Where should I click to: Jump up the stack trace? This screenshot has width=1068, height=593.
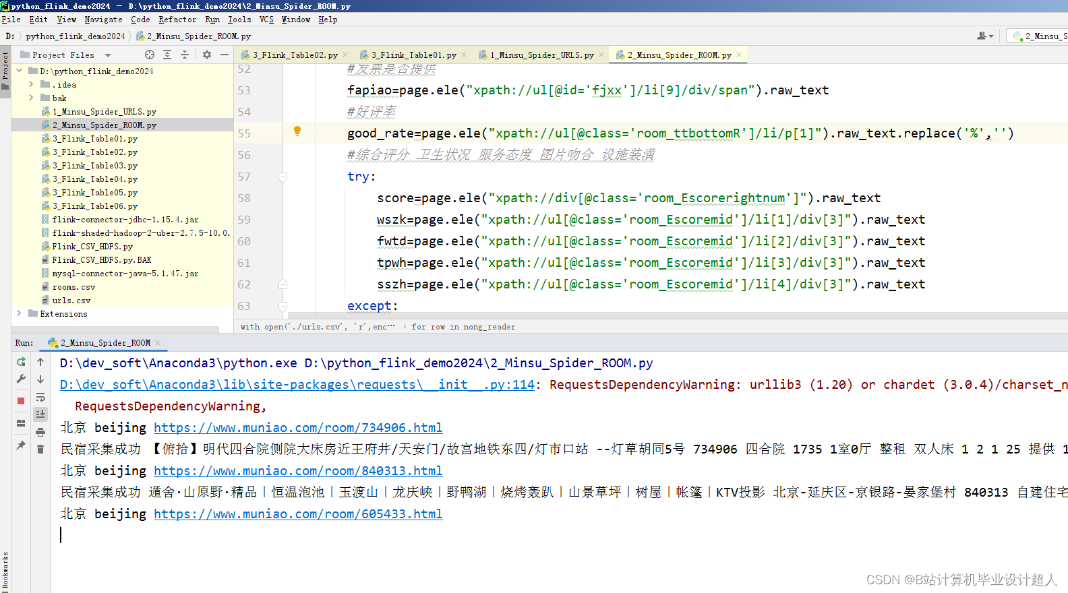(x=40, y=362)
